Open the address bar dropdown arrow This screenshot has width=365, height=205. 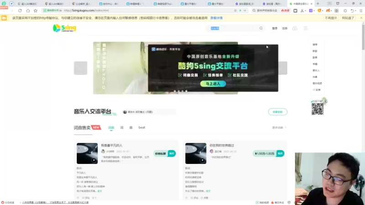point(245,10)
